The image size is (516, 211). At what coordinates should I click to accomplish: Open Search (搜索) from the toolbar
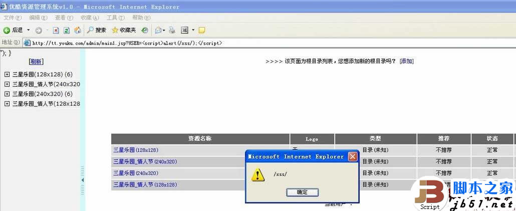coord(97,30)
